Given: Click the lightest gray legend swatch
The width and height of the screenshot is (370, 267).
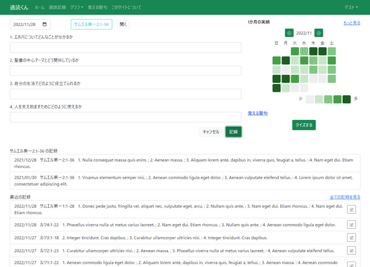Looking at the screenshot, I should (x=310, y=99).
